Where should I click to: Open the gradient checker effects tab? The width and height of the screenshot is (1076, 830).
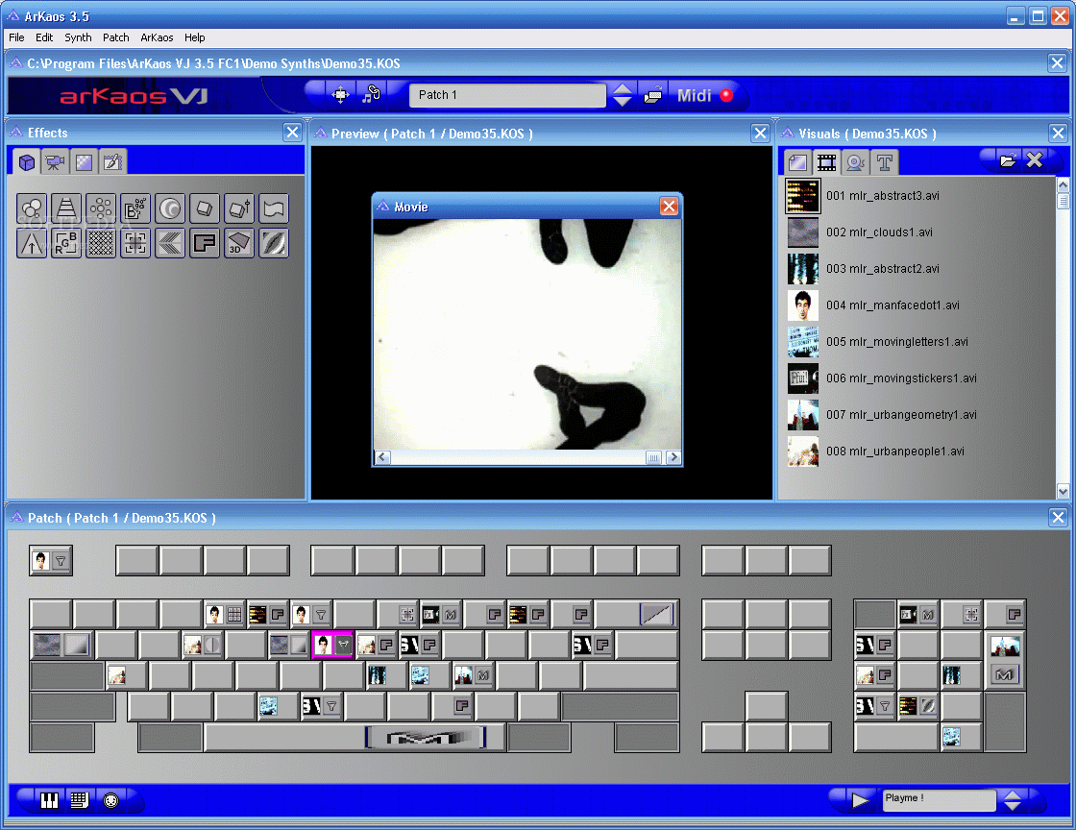coord(84,162)
